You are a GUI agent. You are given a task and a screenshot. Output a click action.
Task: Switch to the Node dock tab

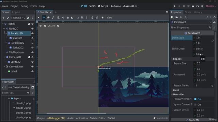[x=188, y=12]
